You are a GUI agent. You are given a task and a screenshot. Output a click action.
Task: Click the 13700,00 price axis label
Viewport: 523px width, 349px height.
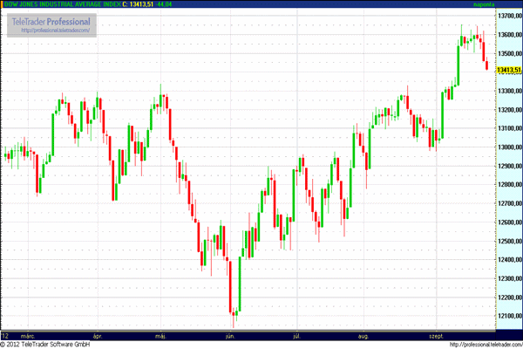(508, 17)
